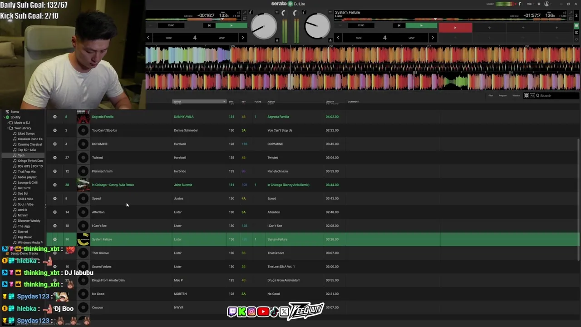Toggle right deck key lock note icon
This screenshot has height=327, width=581.
click(x=304, y=12)
